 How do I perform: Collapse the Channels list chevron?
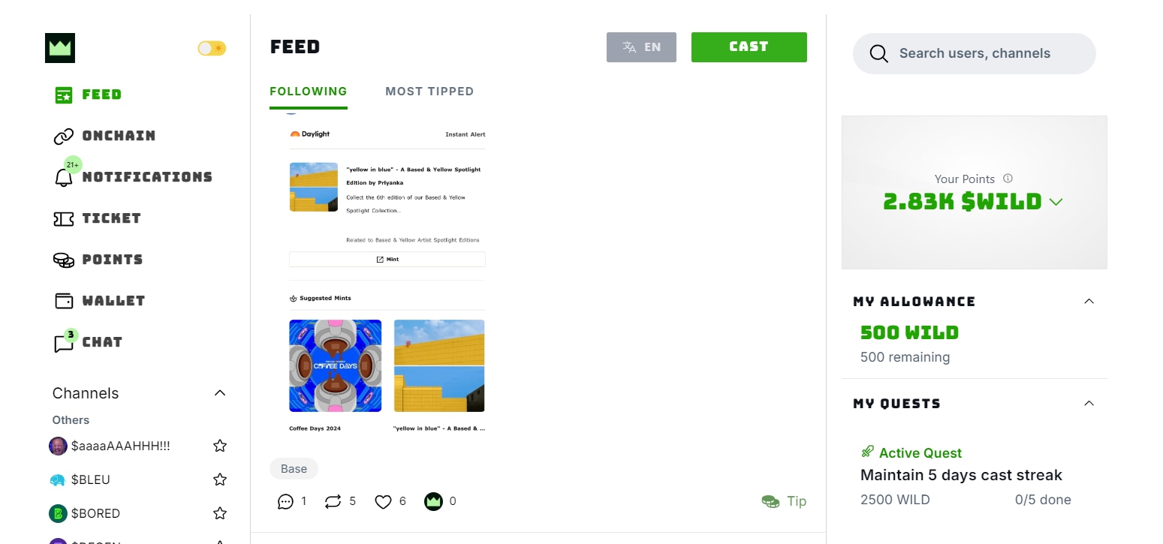click(220, 393)
